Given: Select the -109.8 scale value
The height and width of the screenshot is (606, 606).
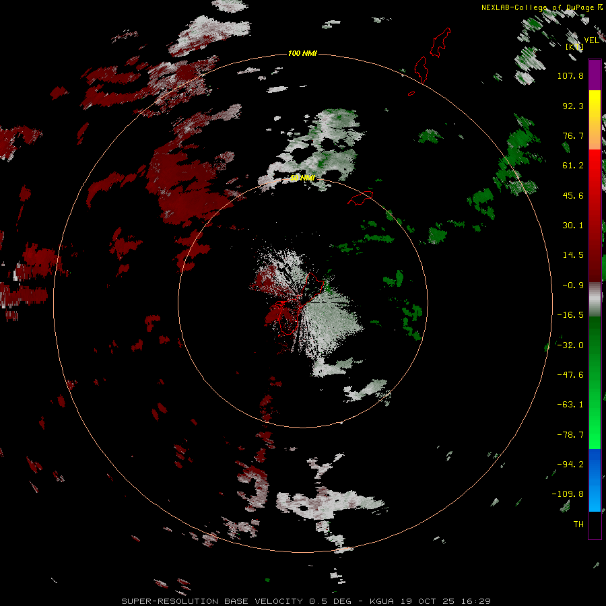Looking at the screenshot, I should pyautogui.click(x=568, y=494).
